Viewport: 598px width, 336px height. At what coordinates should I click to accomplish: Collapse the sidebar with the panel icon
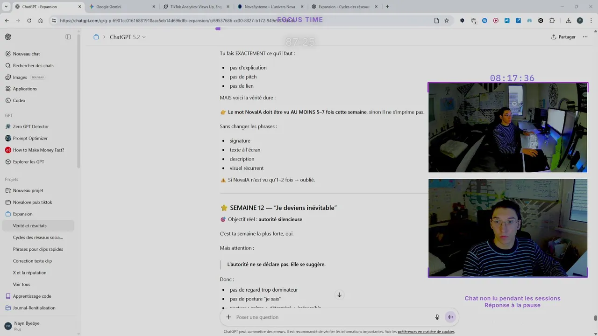coord(68,37)
